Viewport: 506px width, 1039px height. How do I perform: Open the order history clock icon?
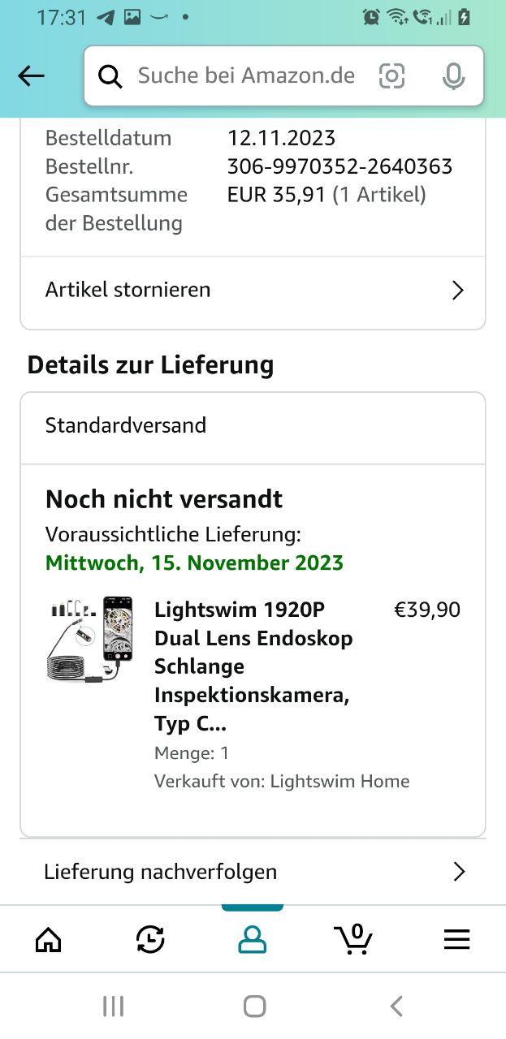point(150,940)
